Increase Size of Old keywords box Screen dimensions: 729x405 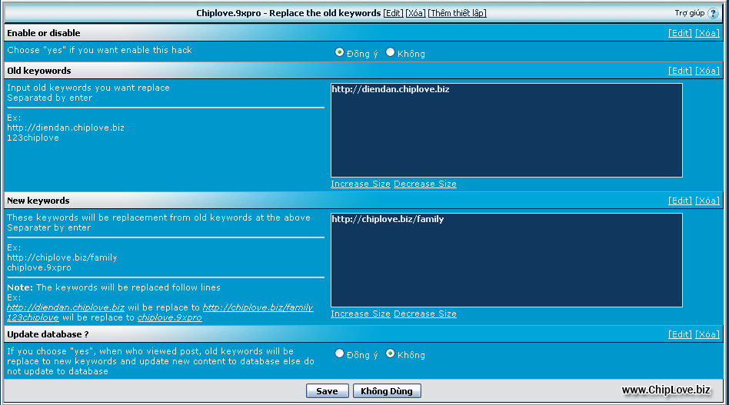[361, 184]
